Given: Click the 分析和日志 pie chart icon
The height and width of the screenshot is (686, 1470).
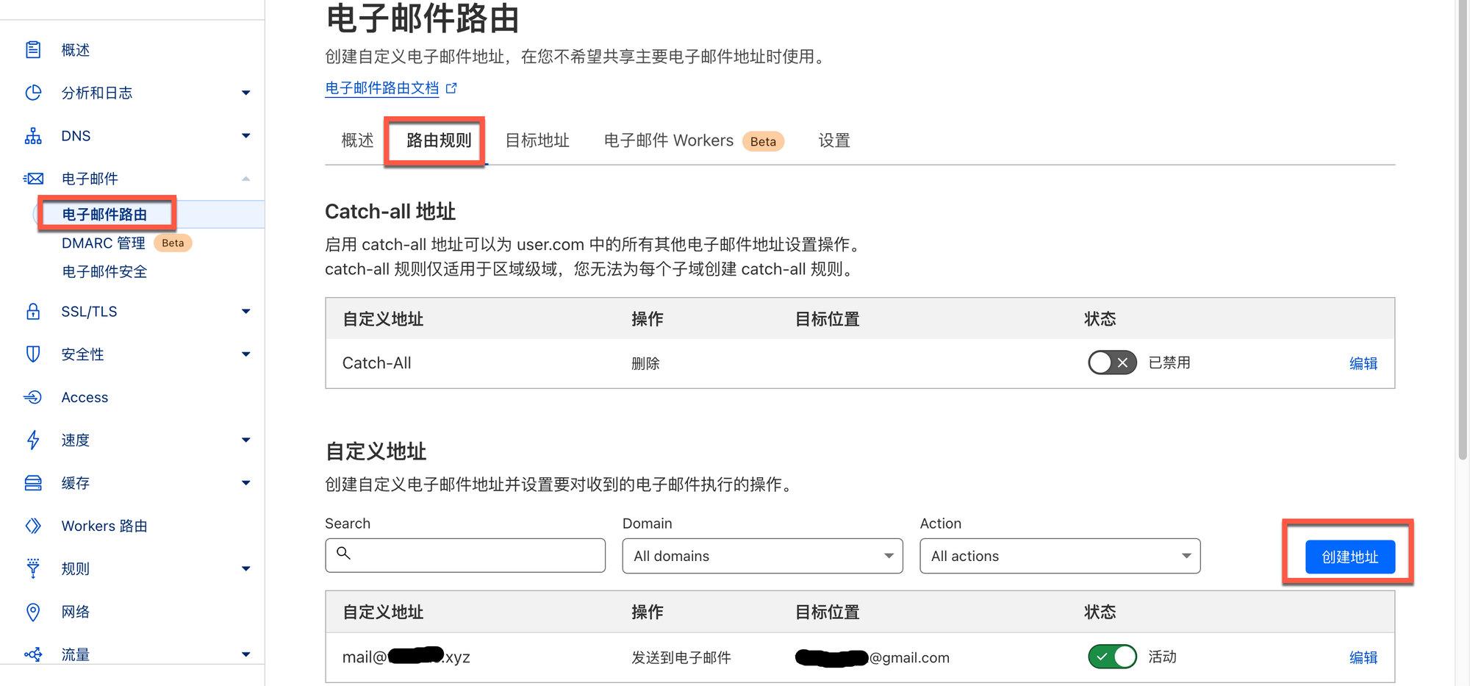Looking at the screenshot, I should [x=33, y=93].
